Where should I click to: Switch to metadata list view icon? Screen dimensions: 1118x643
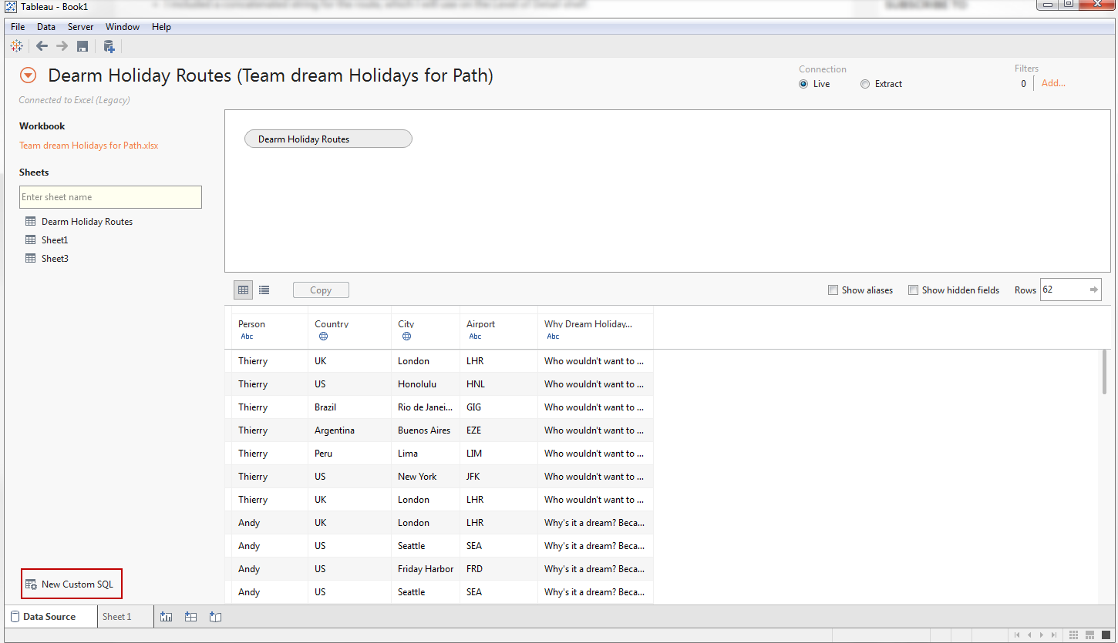tap(264, 290)
